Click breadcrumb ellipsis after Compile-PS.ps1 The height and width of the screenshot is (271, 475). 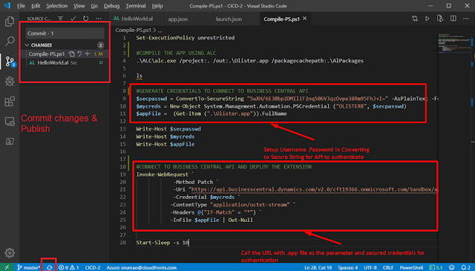click(160, 30)
